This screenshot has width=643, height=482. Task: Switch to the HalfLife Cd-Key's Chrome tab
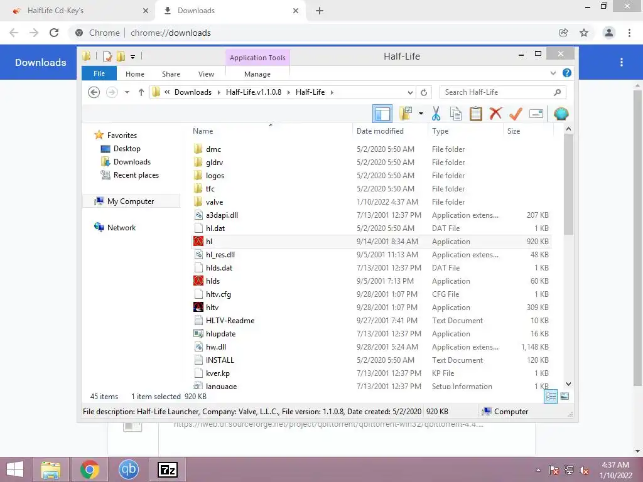pos(78,11)
